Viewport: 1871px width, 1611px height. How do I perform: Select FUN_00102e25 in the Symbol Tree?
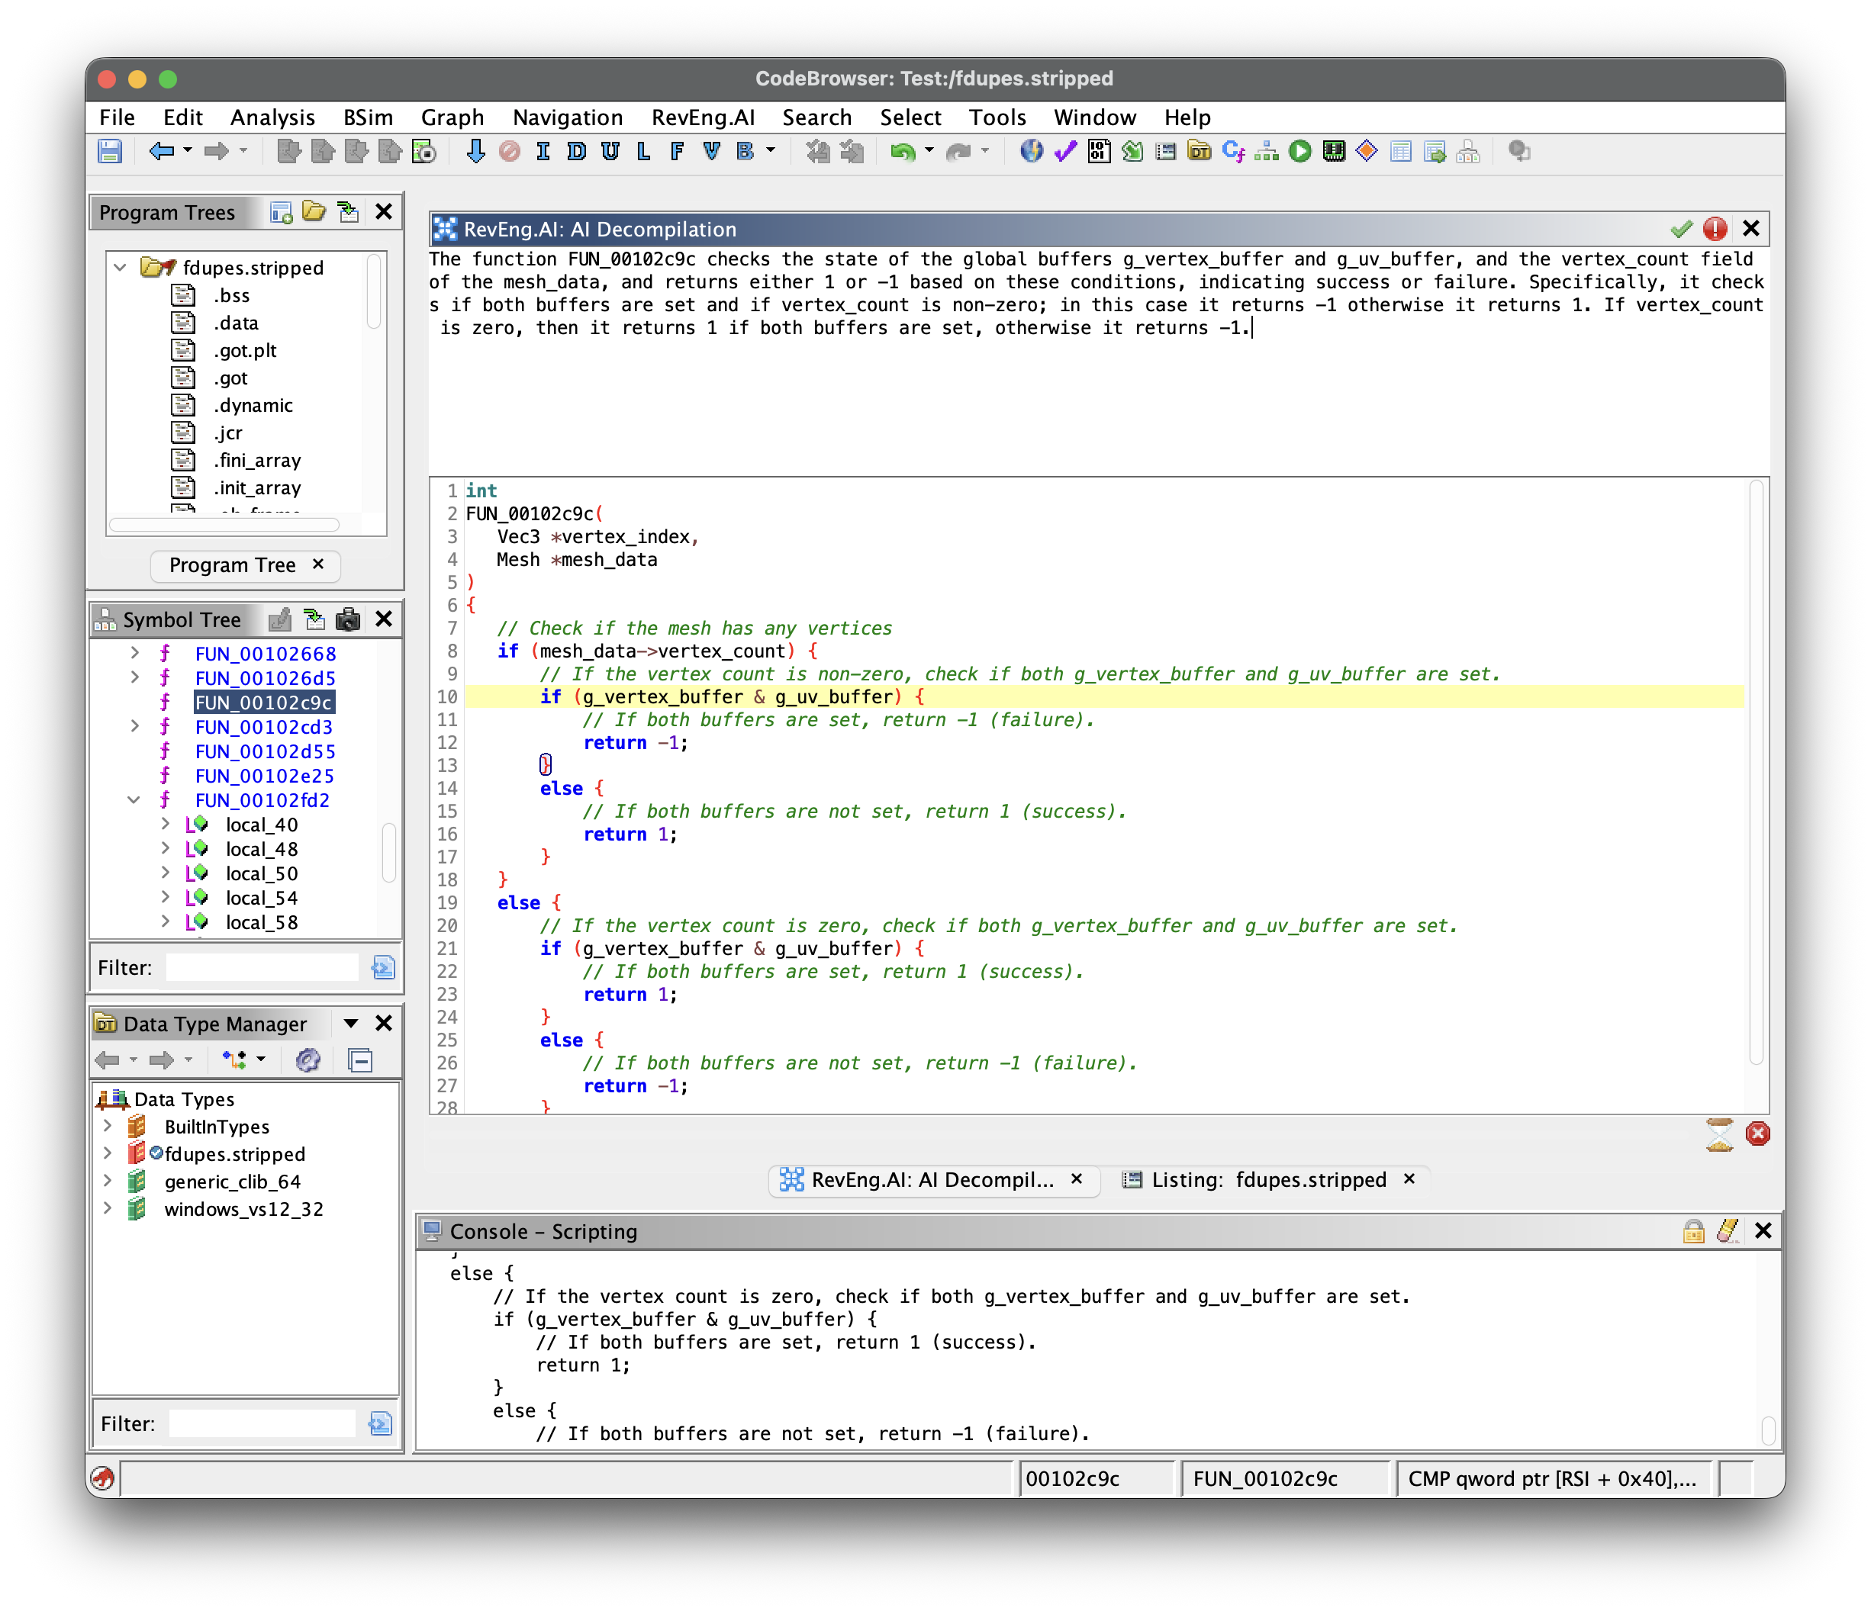coord(264,775)
